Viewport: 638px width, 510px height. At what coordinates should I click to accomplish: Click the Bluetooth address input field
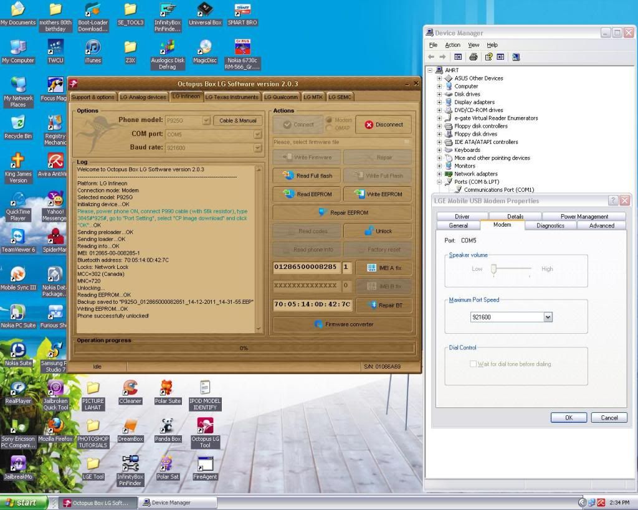(312, 305)
